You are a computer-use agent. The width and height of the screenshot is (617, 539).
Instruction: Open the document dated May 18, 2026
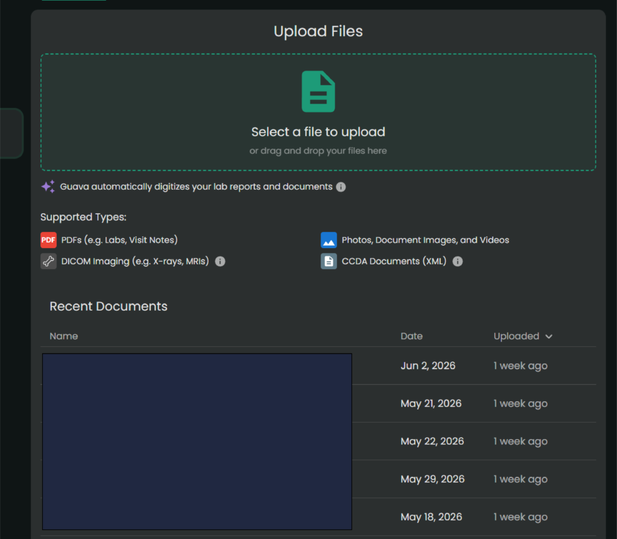click(x=318, y=517)
